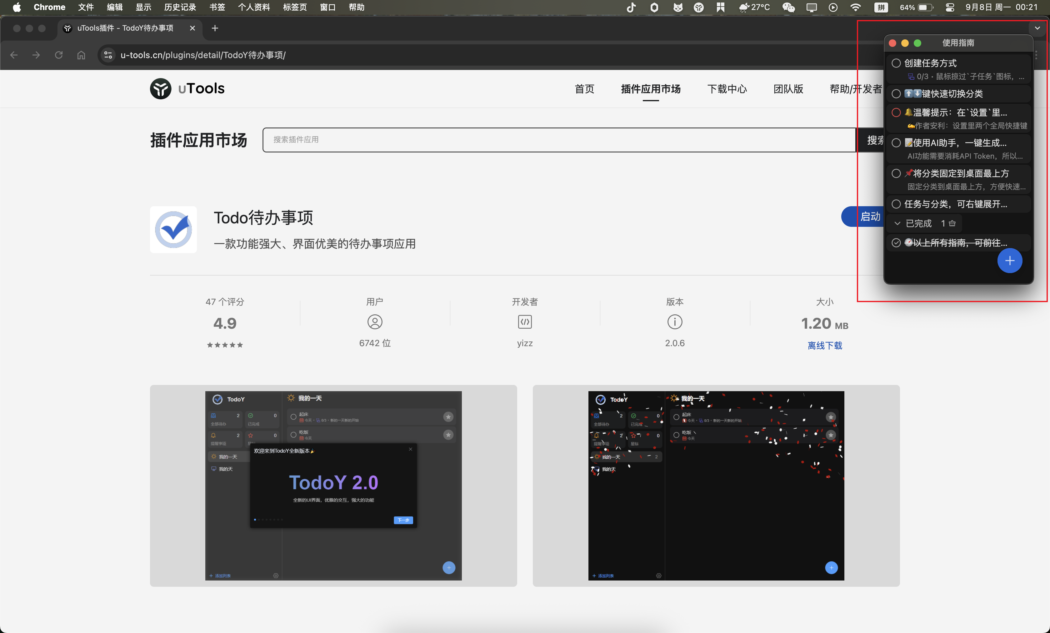The height and width of the screenshot is (633, 1050).
Task: Click the developer name yizz
Action: coord(525,343)
